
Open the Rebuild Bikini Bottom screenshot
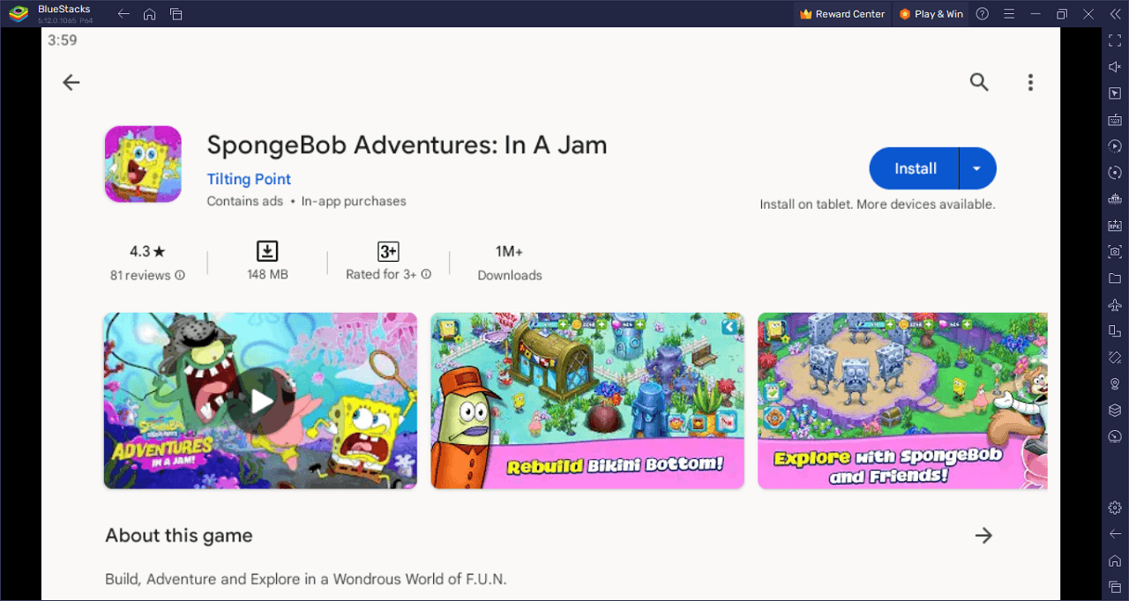coord(587,401)
